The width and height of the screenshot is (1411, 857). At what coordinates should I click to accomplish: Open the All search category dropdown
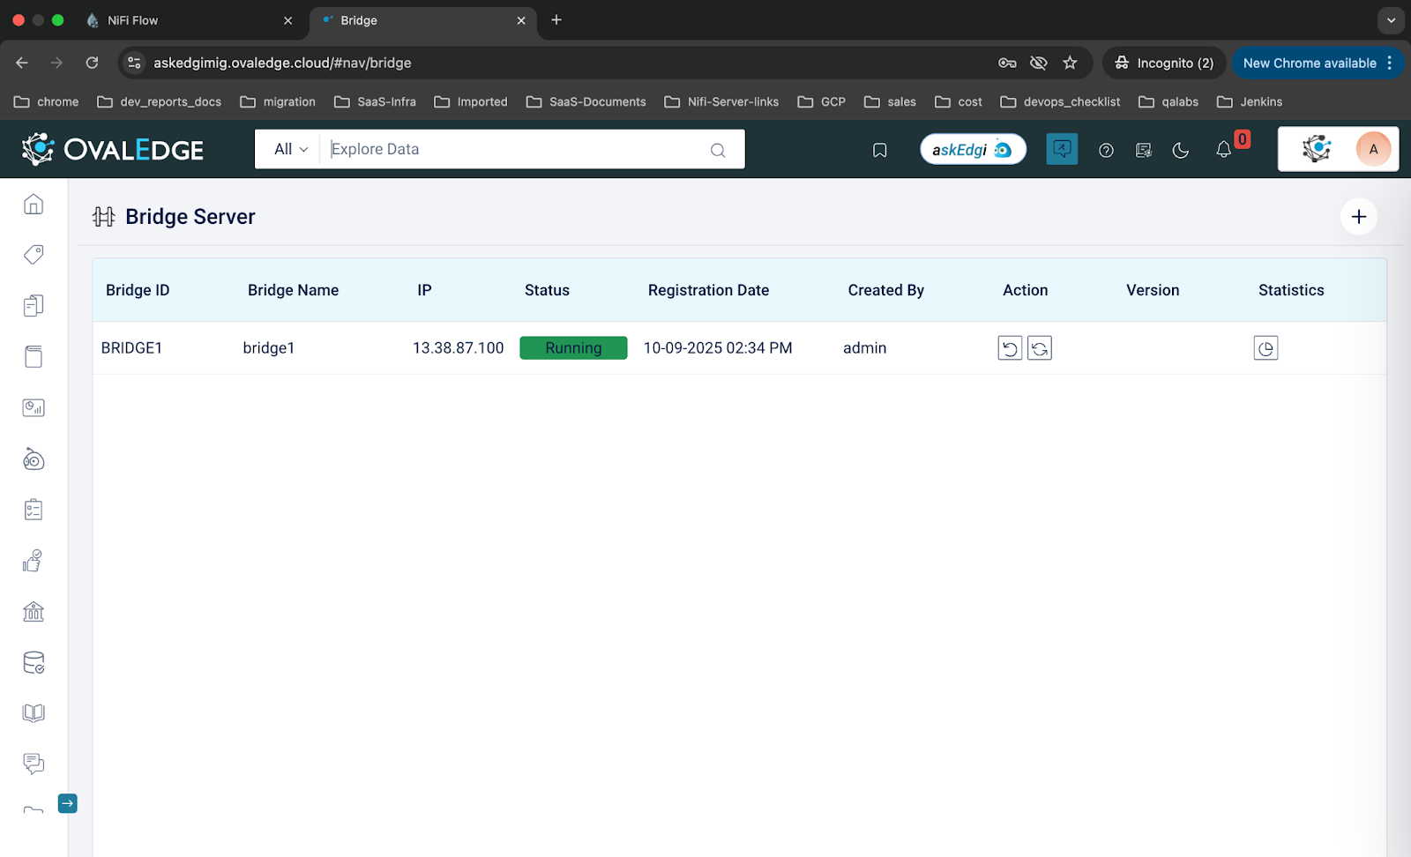click(290, 149)
